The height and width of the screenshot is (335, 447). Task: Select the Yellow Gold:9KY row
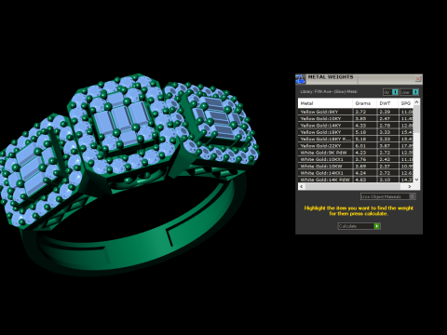[x=356, y=112]
